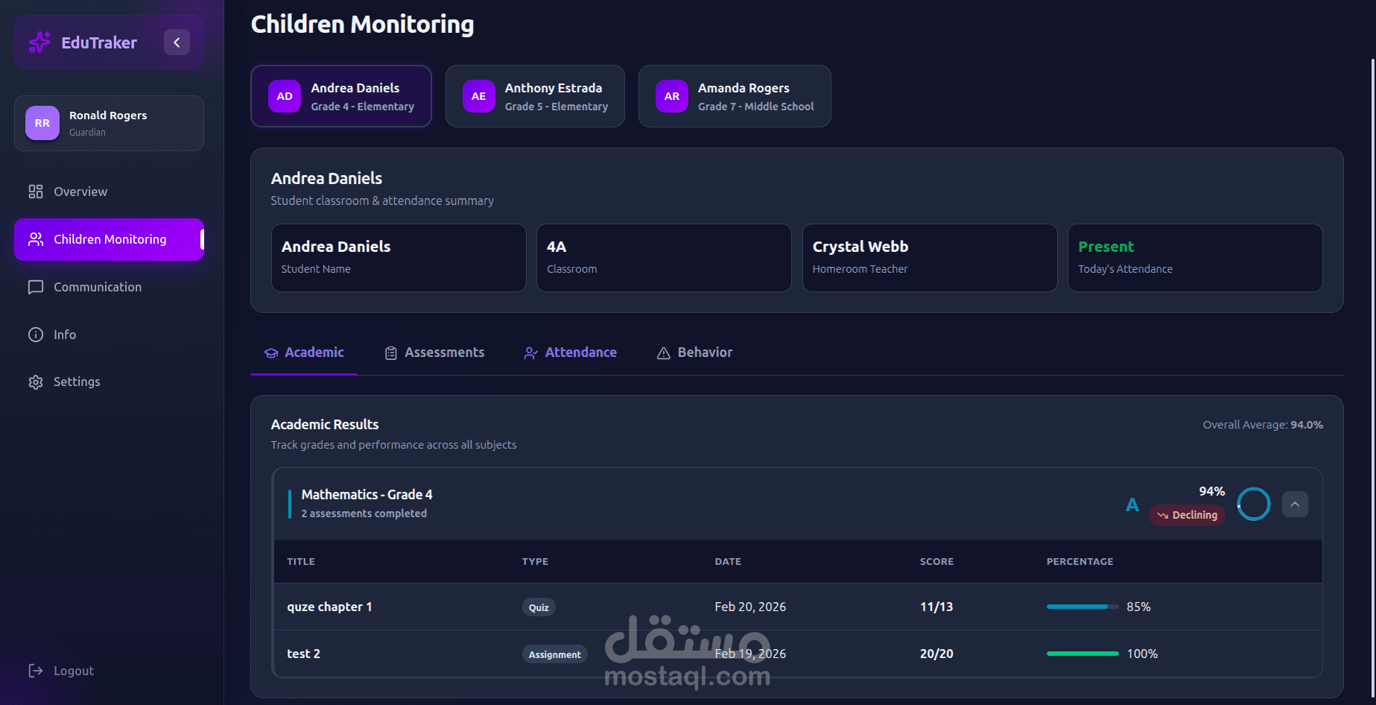1376x705 pixels.
Task: Click the Mathematics circular progress ring
Action: coord(1254,505)
